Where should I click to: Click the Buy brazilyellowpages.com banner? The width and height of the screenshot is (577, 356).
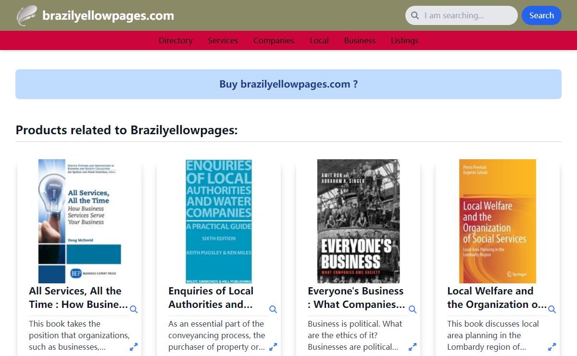coord(288,84)
